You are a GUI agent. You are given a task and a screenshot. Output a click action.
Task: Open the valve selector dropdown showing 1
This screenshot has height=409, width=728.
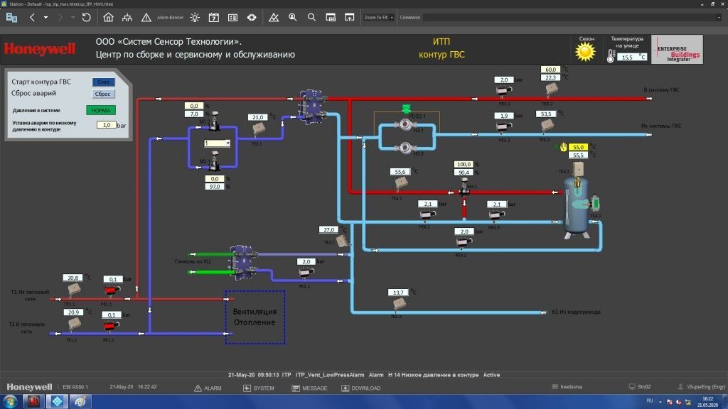[x=217, y=143]
